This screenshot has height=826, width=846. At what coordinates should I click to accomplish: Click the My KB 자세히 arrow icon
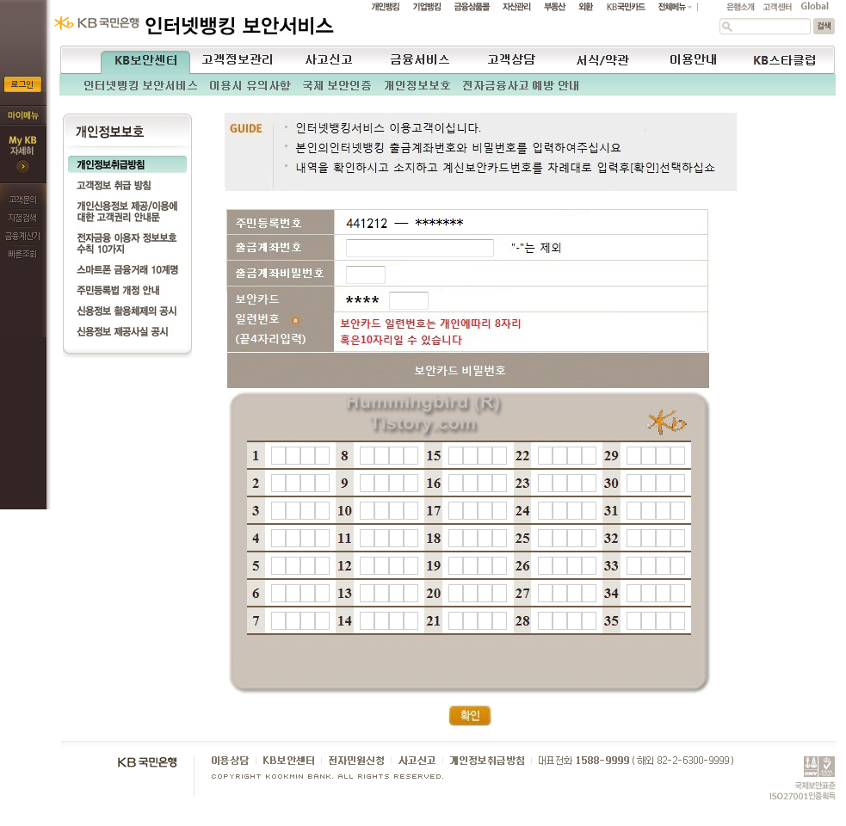tap(22, 167)
